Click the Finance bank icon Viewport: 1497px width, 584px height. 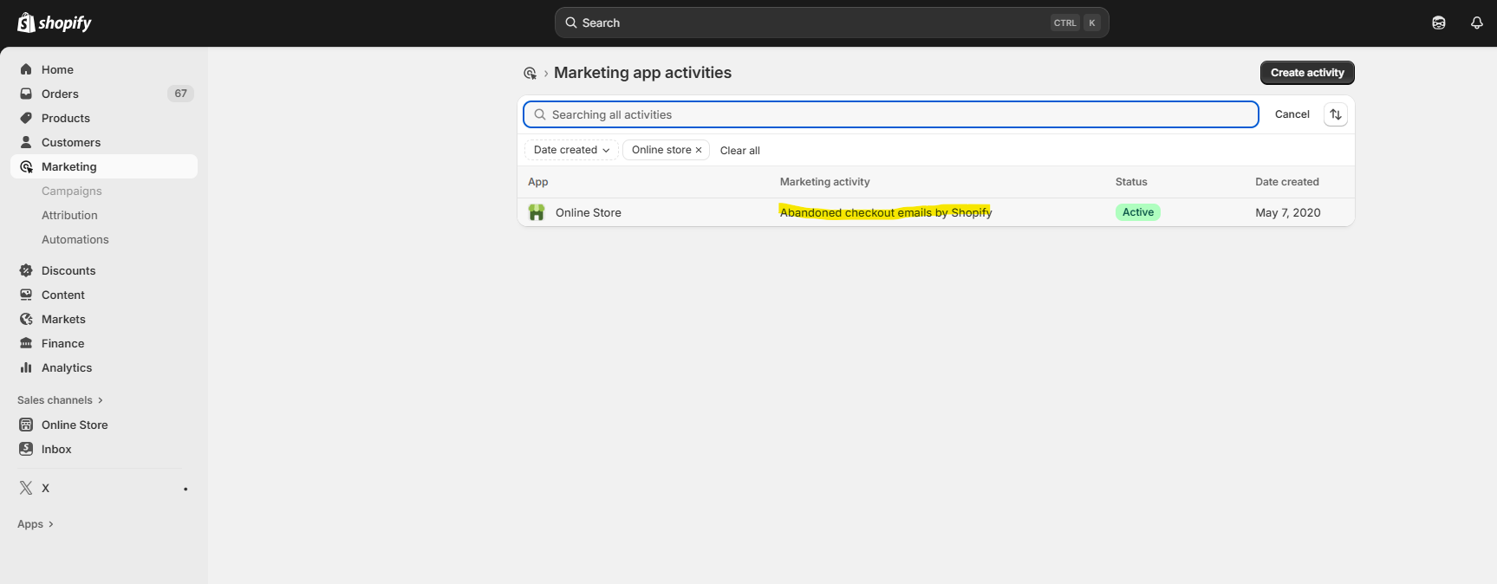coord(26,343)
